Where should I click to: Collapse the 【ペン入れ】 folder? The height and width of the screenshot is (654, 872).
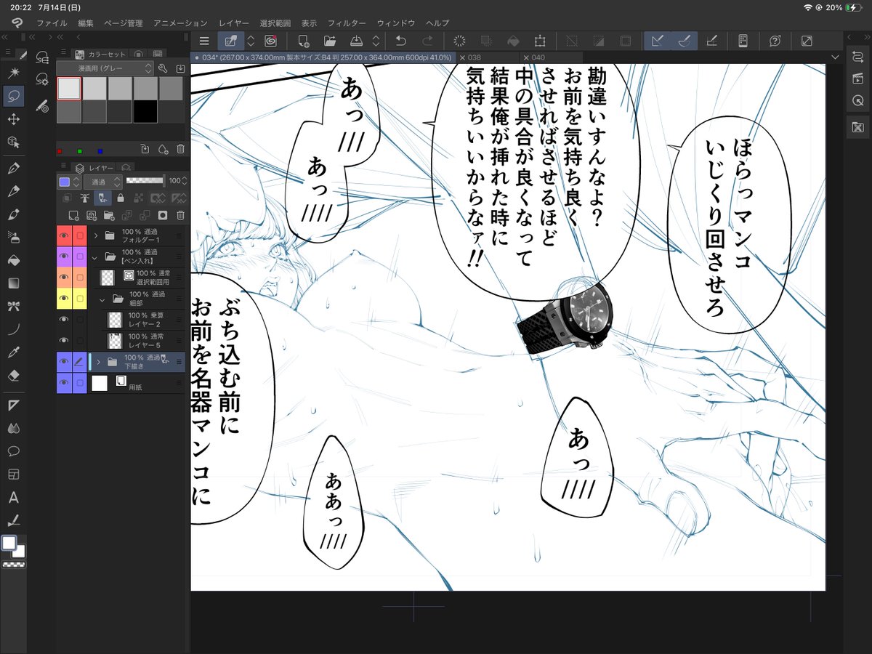(94, 257)
